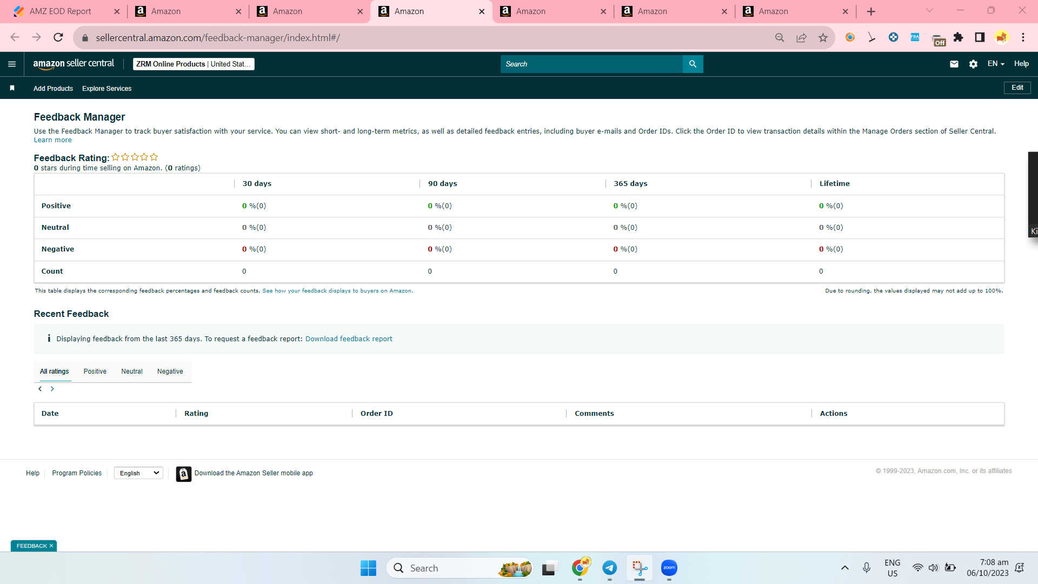Screen dimensions: 1038x584
Task: Open Chrome three-dot menu
Action: coord(1023,37)
